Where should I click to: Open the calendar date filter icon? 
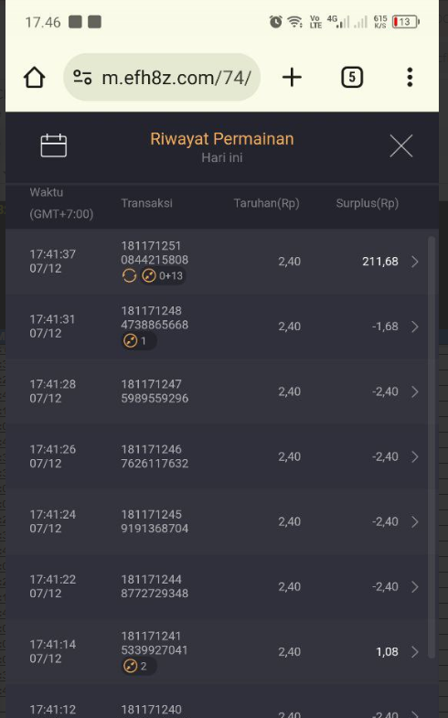(54, 145)
